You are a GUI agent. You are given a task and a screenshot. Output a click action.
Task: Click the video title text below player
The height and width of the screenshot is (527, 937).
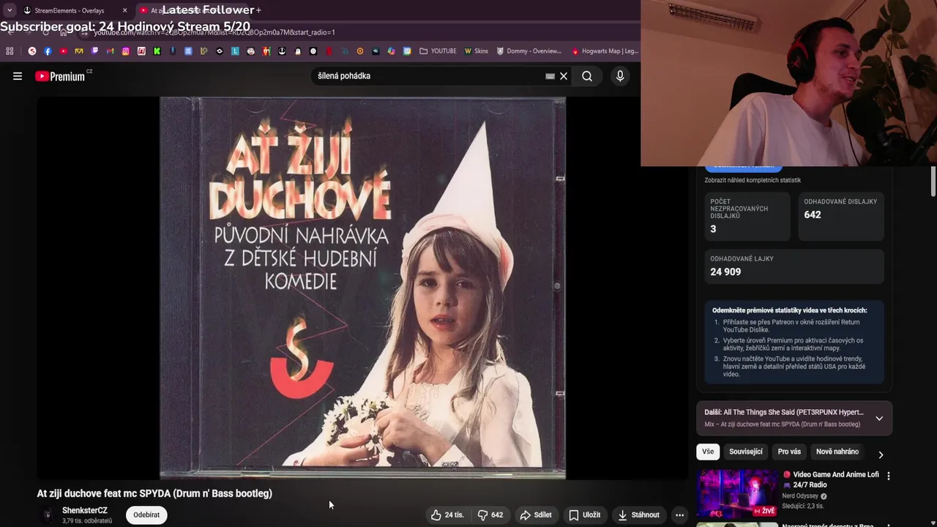(x=154, y=493)
